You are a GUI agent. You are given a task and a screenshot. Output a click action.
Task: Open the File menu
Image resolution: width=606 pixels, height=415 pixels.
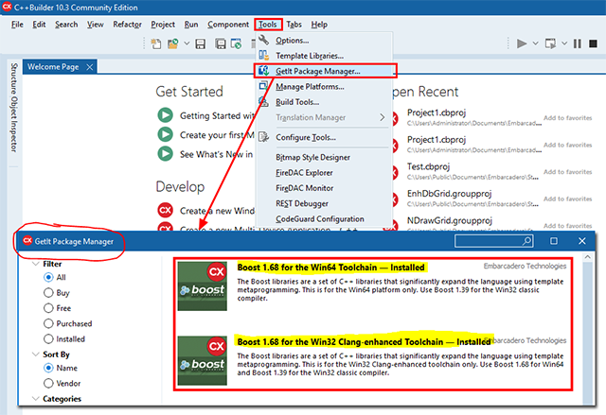[17, 25]
